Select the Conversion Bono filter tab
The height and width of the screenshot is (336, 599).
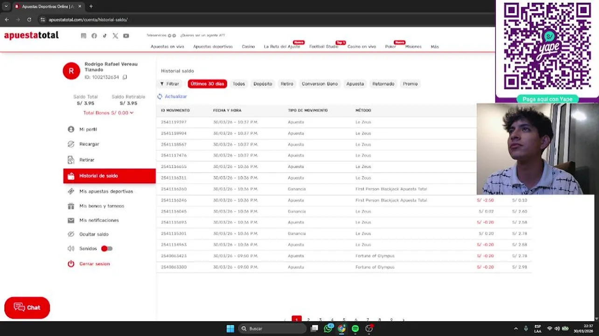pos(320,84)
